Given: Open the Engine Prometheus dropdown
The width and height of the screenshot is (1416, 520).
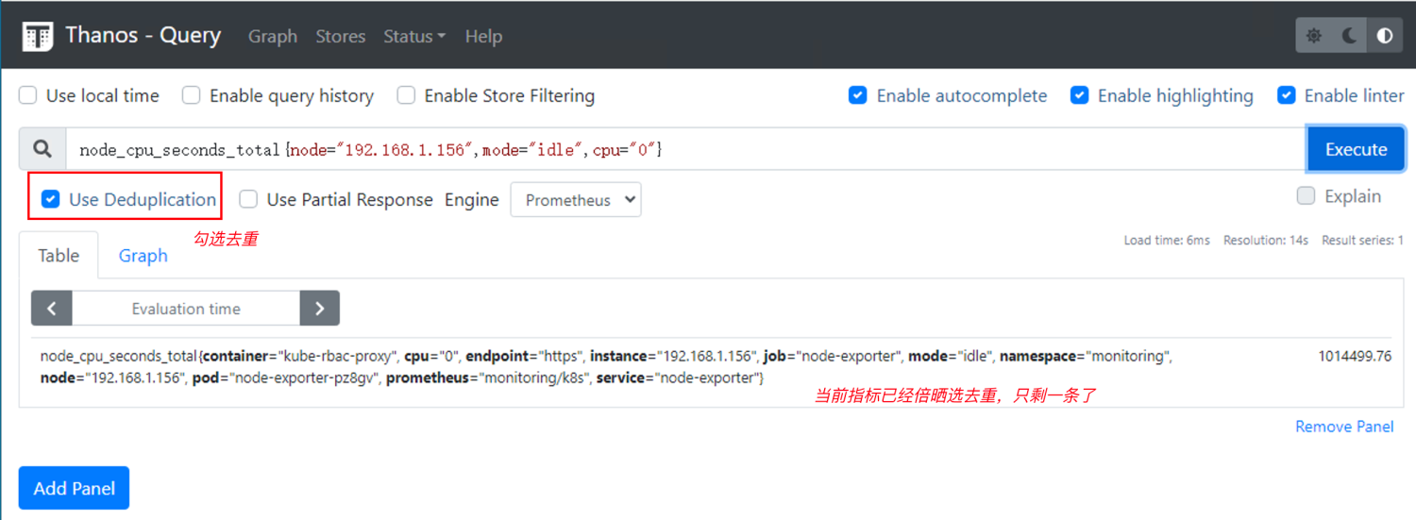Looking at the screenshot, I should coord(576,200).
